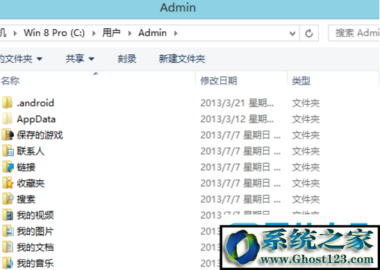Expand the arrow after Win 8 Pro (C:)
Viewport: 380px width, 270px height.
pos(94,33)
